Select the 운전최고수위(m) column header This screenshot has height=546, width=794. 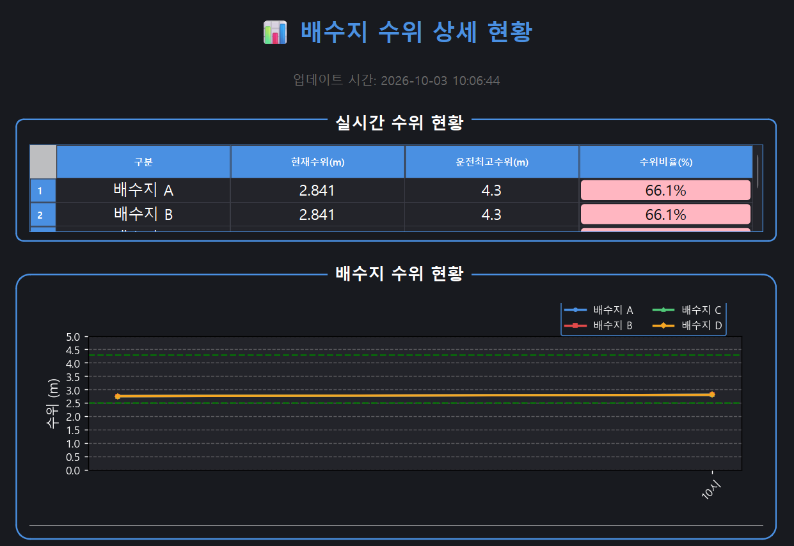pyautogui.click(x=492, y=162)
